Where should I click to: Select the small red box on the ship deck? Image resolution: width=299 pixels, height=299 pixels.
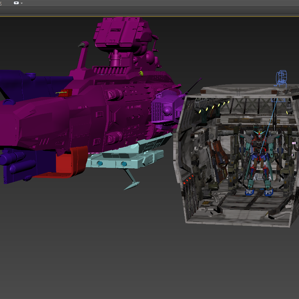[x=65, y=93]
